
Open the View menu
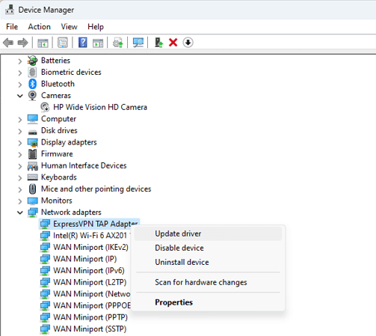pos(69,27)
